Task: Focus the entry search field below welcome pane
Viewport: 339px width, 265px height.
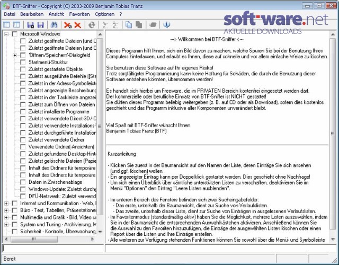Action: point(220,249)
